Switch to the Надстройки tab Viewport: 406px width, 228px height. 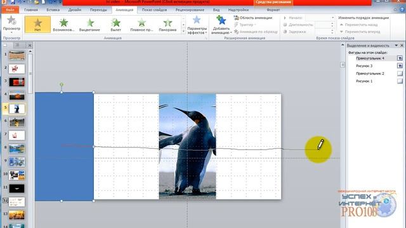[x=239, y=10]
